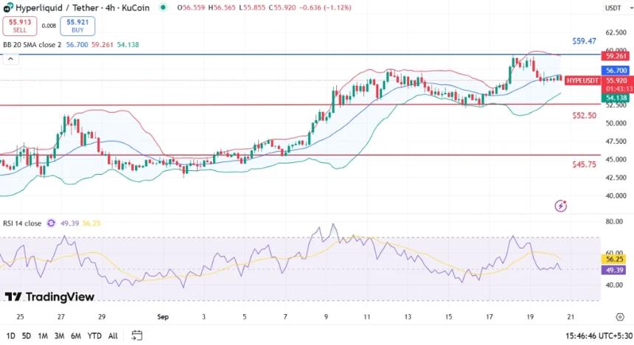Select the 1D time range
Image resolution: width=634 pixels, height=345 pixels.
point(10,335)
